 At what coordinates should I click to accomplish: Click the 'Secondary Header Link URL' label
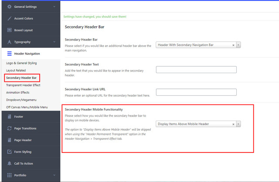85,89
